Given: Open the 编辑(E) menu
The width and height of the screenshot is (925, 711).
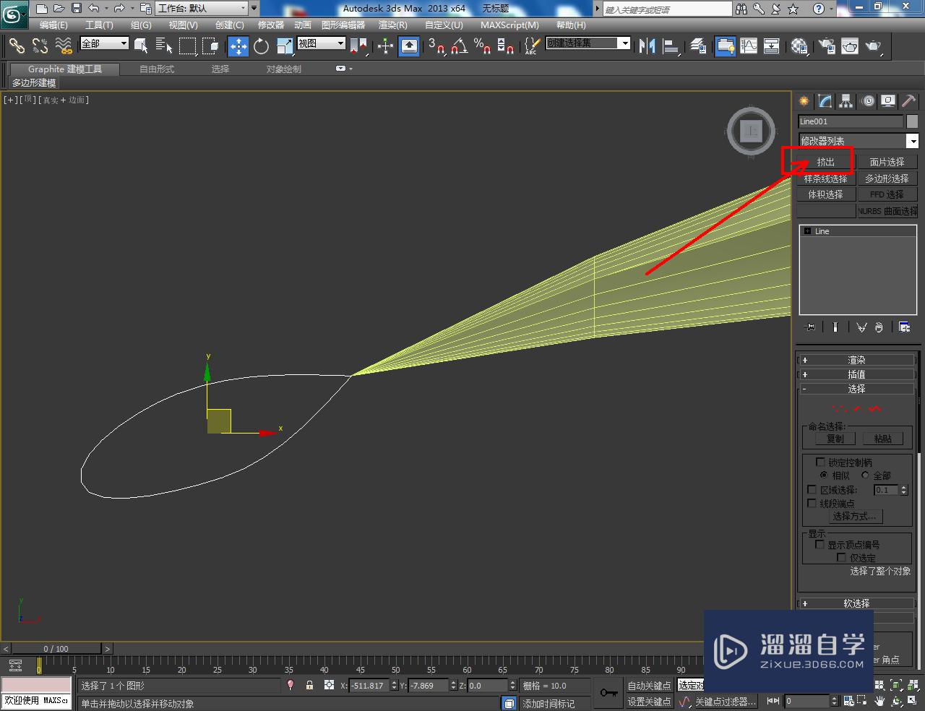Looking at the screenshot, I should (x=53, y=25).
